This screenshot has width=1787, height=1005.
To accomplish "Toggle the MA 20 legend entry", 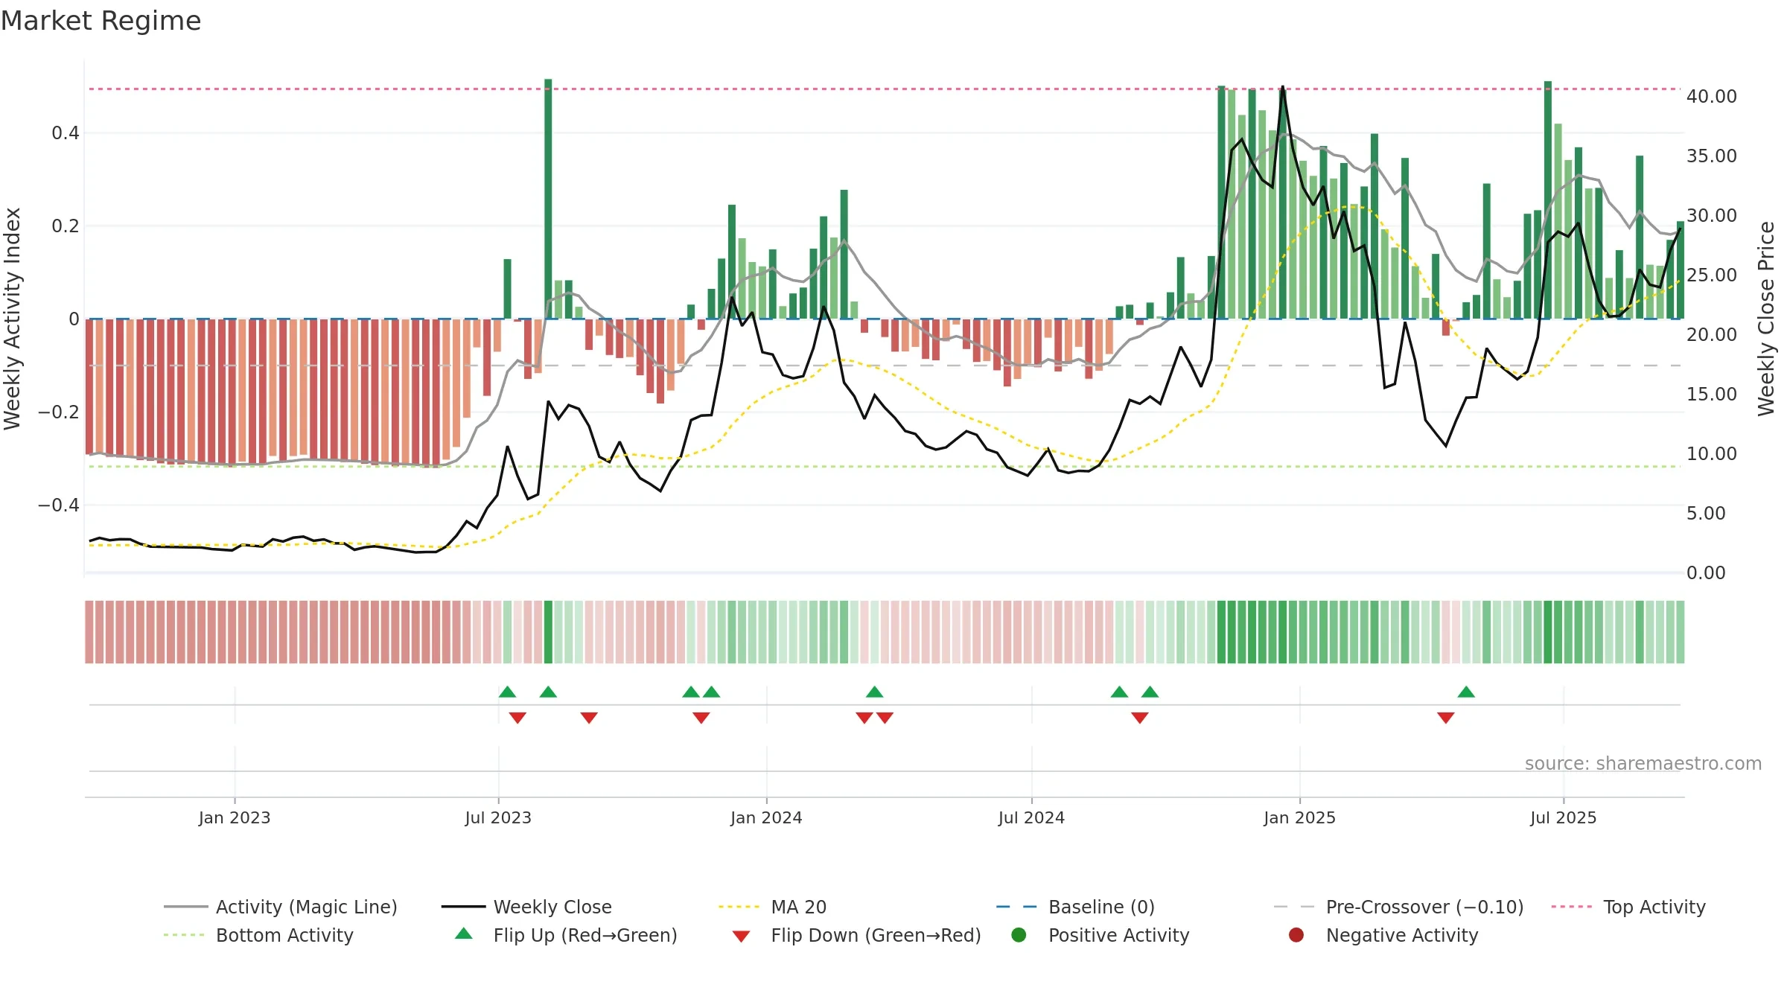I will (x=772, y=907).
